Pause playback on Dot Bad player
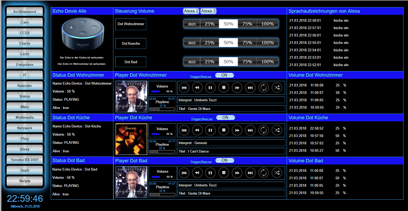The height and width of the screenshot is (211, 408). coord(210,173)
